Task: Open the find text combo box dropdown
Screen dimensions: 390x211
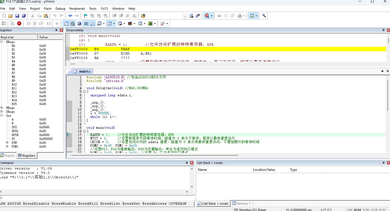Action: (185, 16)
